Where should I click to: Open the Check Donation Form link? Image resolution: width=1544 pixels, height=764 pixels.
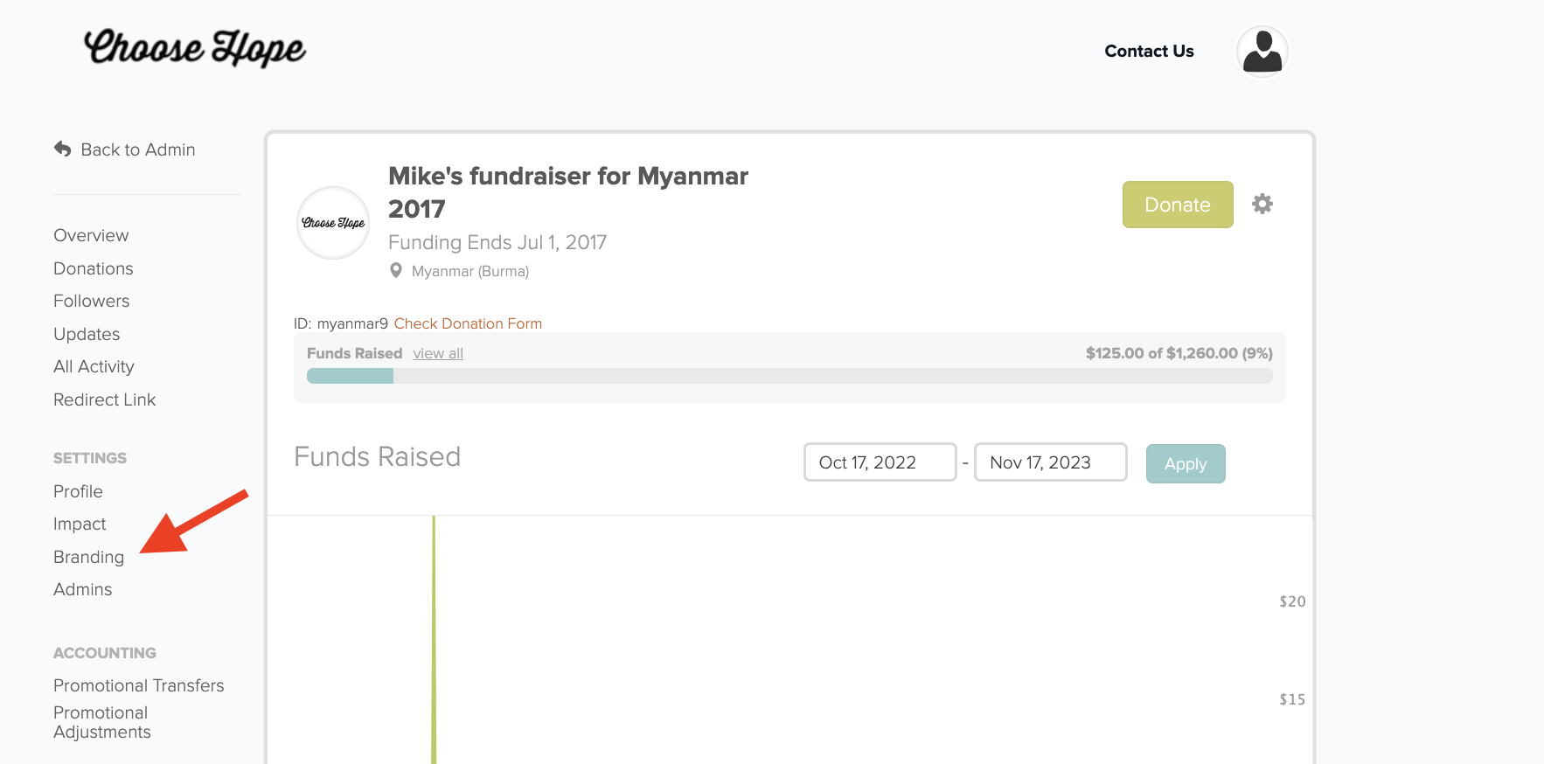coord(468,323)
